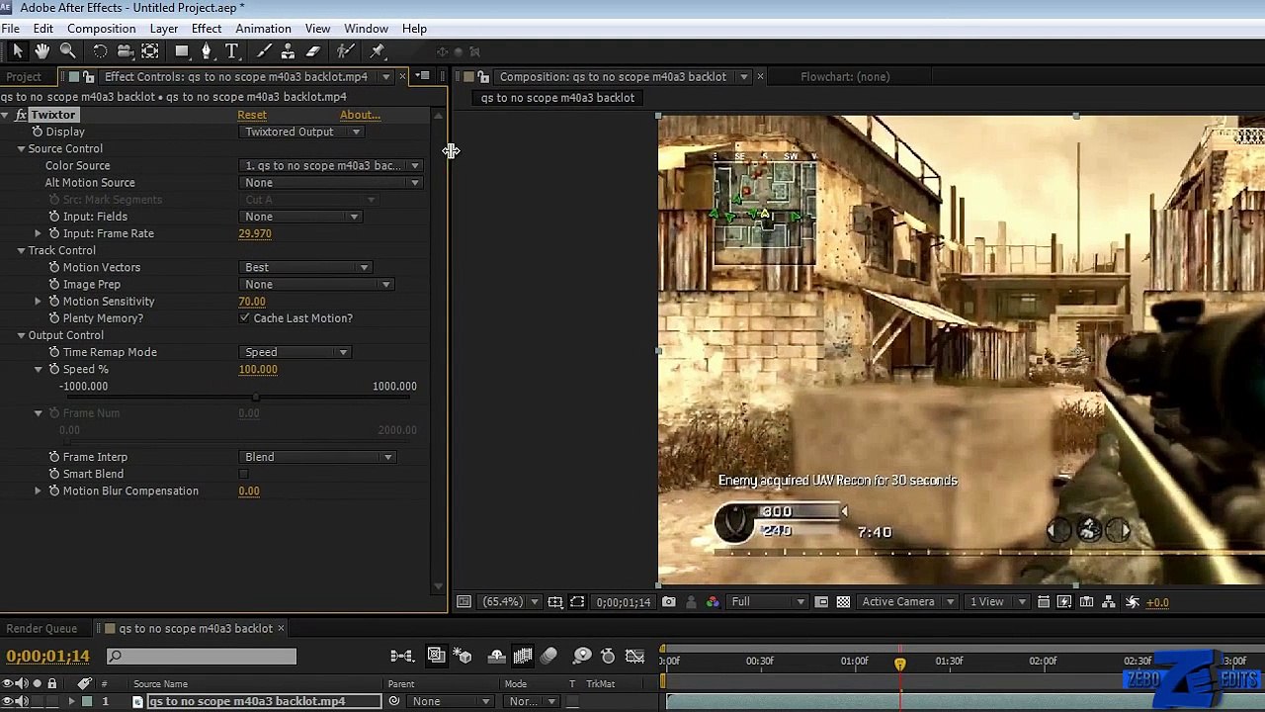Click the Input: Frame Rate value 29.970
The image size is (1265, 712).
pyautogui.click(x=255, y=234)
